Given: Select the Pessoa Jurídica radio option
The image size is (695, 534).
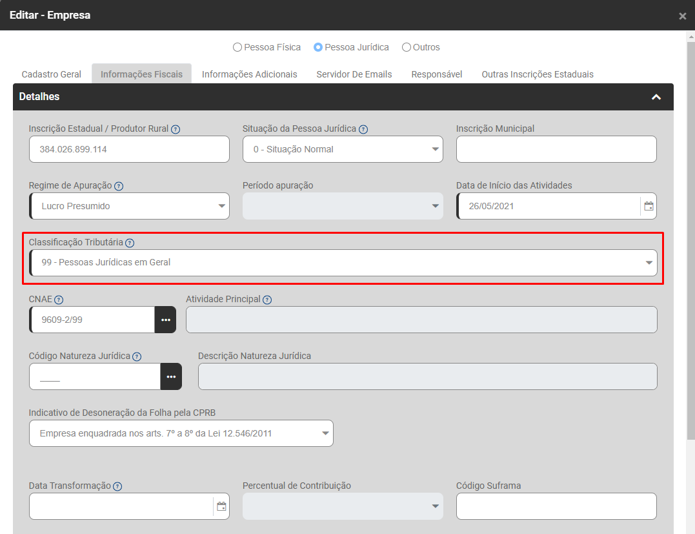Looking at the screenshot, I should [x=318, y=47].
